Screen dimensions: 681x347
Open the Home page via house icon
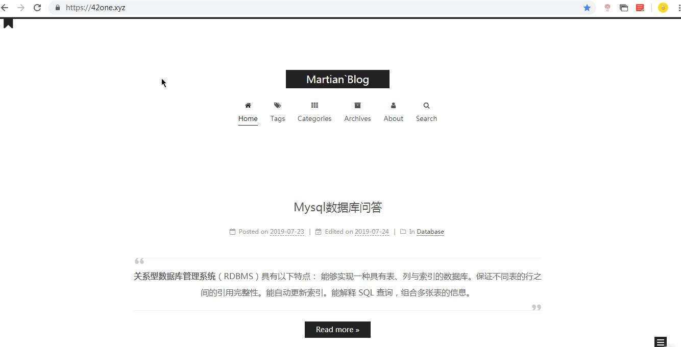248,105
